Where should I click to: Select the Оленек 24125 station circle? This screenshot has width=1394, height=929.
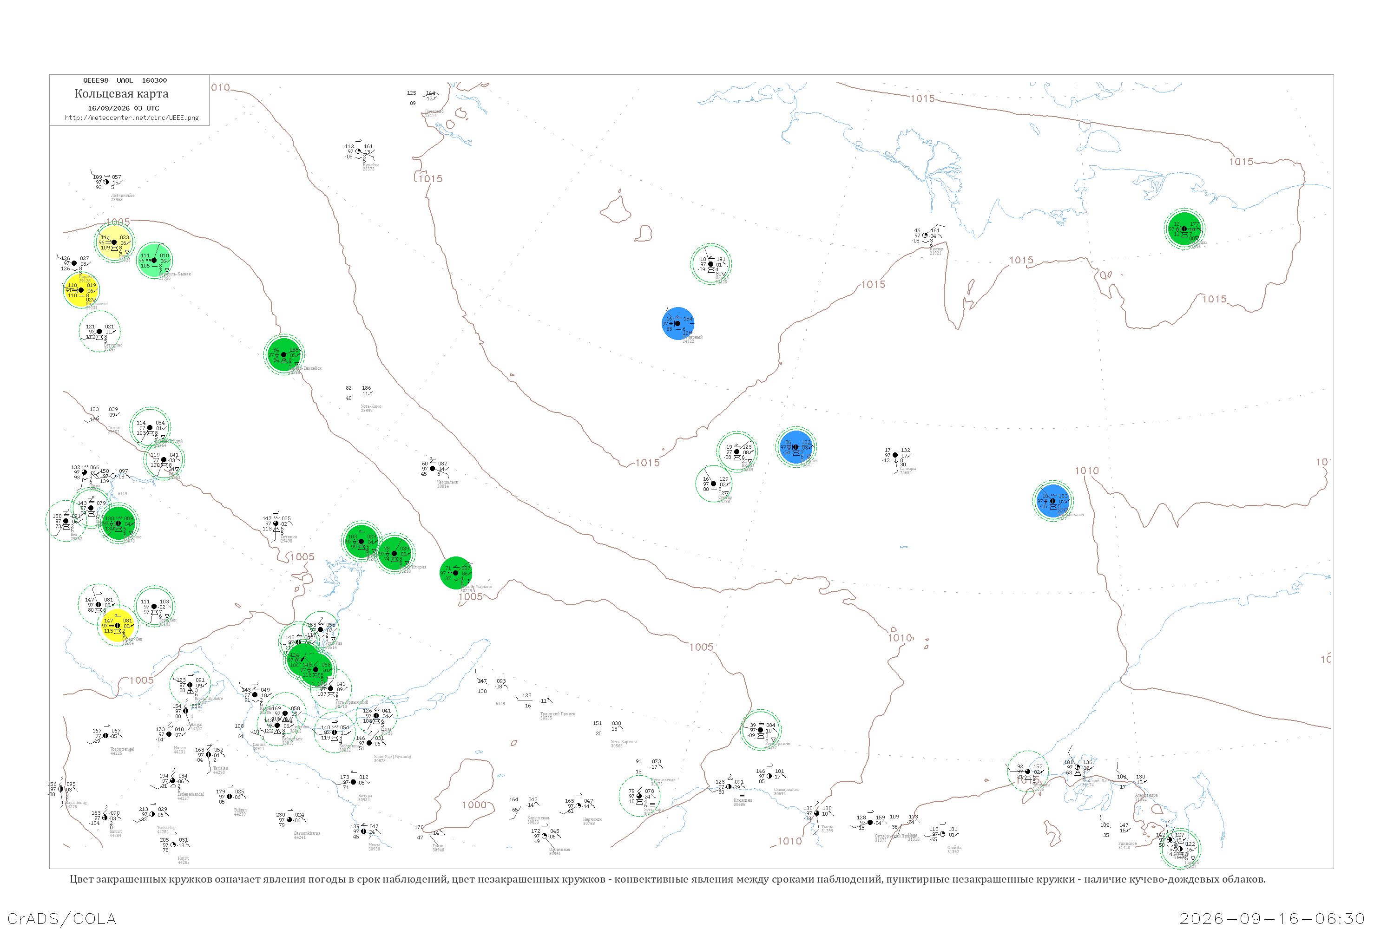click(711, 264)
